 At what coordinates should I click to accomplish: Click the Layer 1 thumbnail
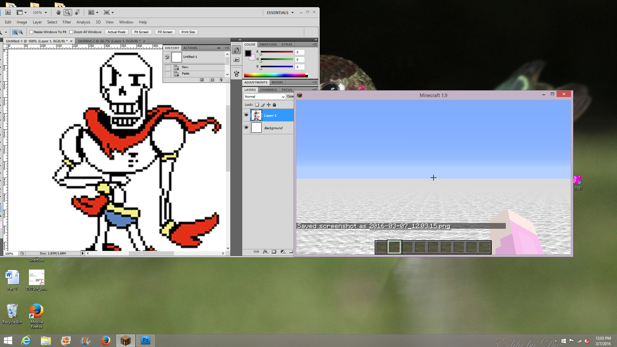click(256, 115)
